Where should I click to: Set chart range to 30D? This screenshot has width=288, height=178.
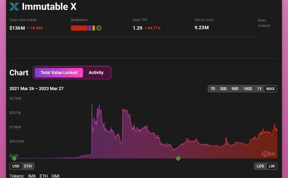(x=223, y=89)
